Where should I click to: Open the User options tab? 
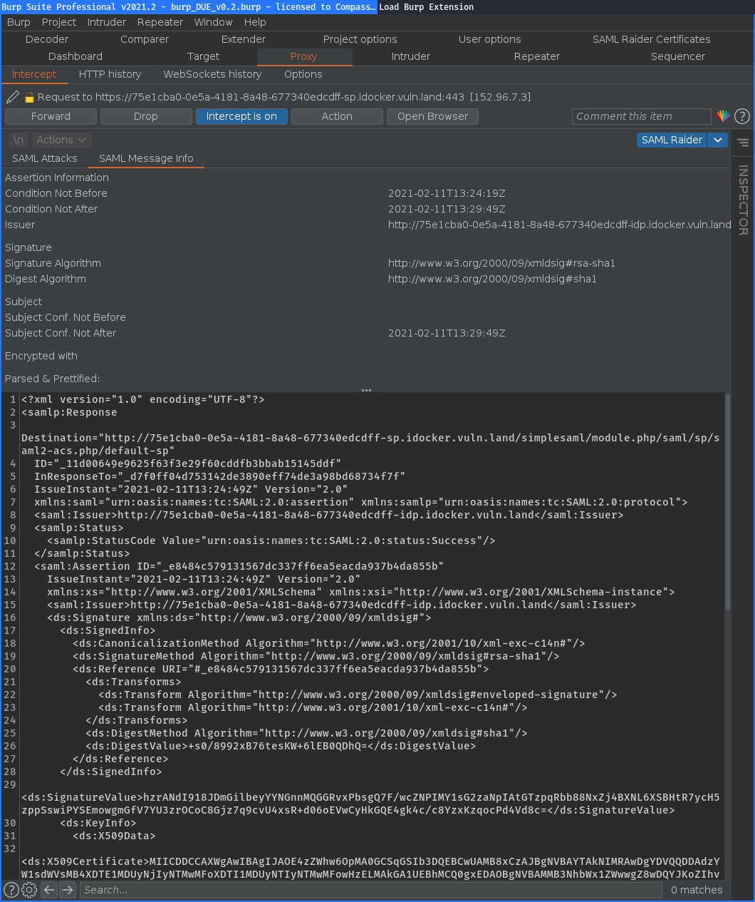point(490,39)
